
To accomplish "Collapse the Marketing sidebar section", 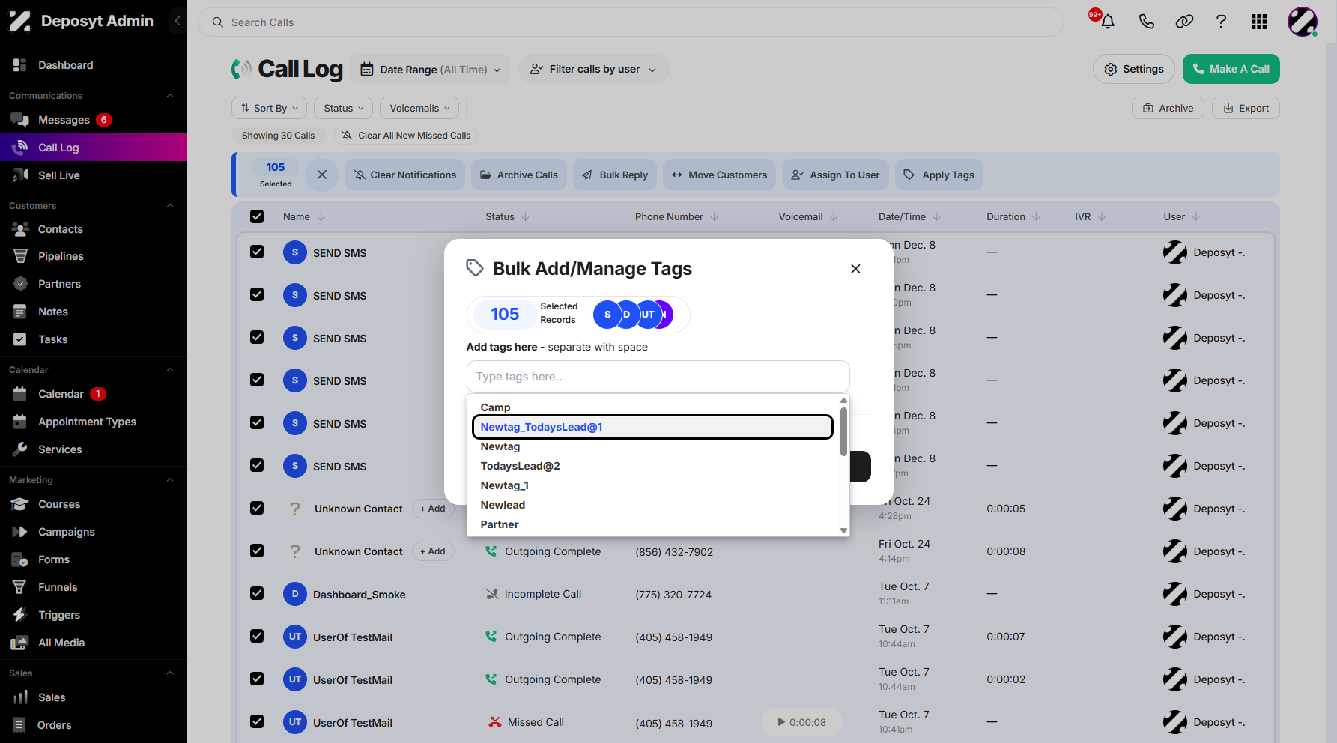I will click(170, 480).
